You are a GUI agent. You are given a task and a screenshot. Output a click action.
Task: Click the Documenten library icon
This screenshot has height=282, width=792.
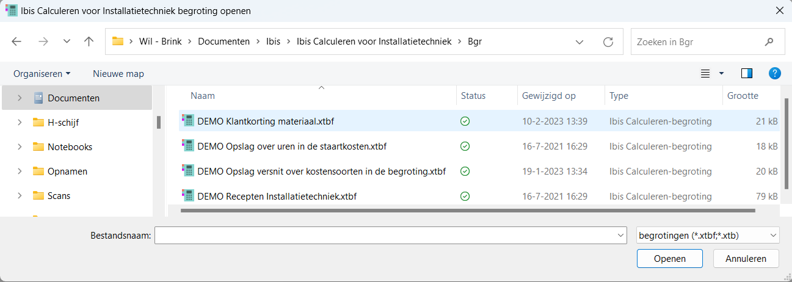(x=38, y=98)
